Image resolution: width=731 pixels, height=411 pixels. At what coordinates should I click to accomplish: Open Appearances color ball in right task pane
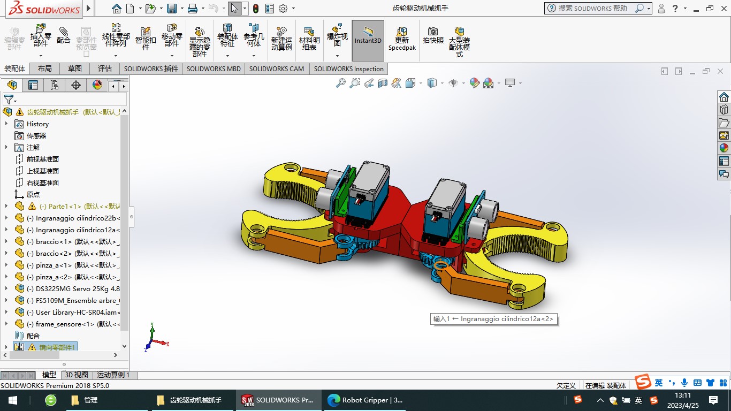click(724, 148)
